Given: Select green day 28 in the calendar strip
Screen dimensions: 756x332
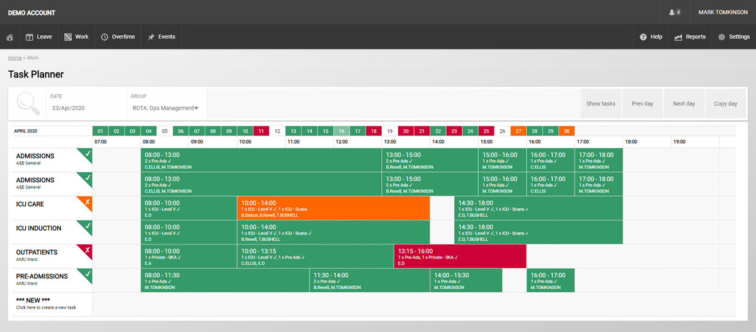Looking at the screenshot, I should point(534,131).
